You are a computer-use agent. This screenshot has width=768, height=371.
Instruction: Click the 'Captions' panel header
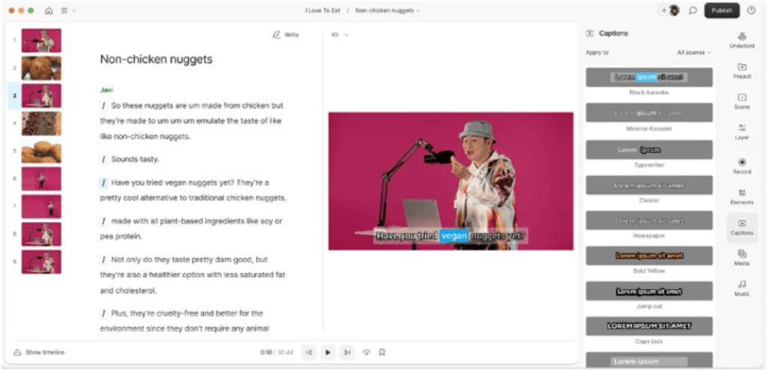click(x=613, y=33)
